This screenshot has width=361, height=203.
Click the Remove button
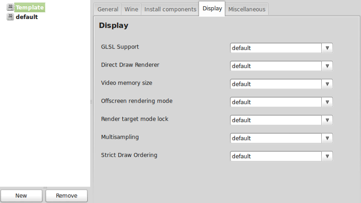click(x=67, y=196)
